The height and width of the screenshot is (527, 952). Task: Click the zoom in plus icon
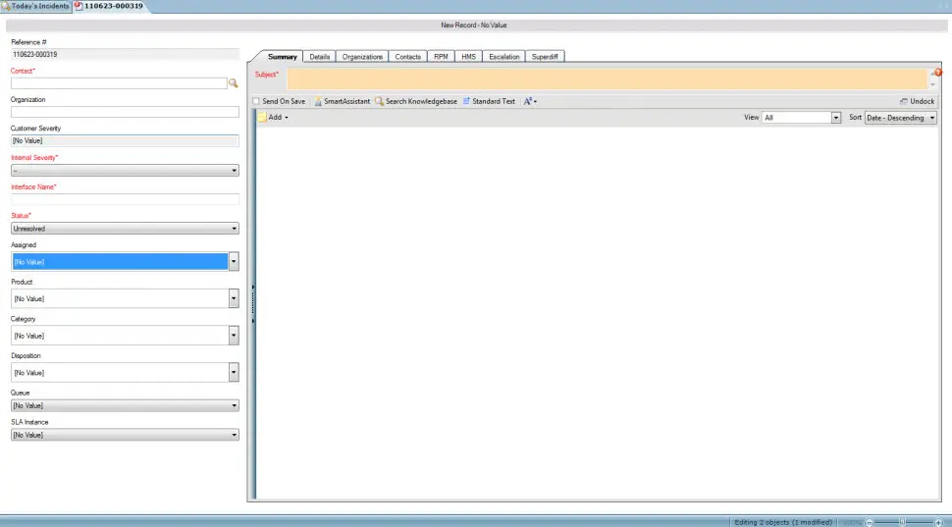pyautogui.click(x=938, y=521)
